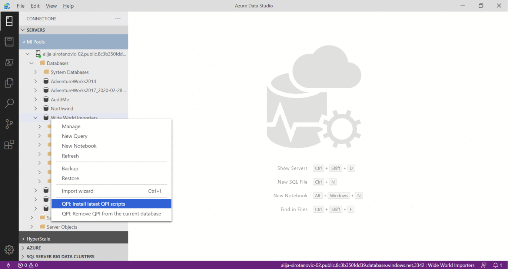Open the feedback icon in status bar

tap(484, 265)
